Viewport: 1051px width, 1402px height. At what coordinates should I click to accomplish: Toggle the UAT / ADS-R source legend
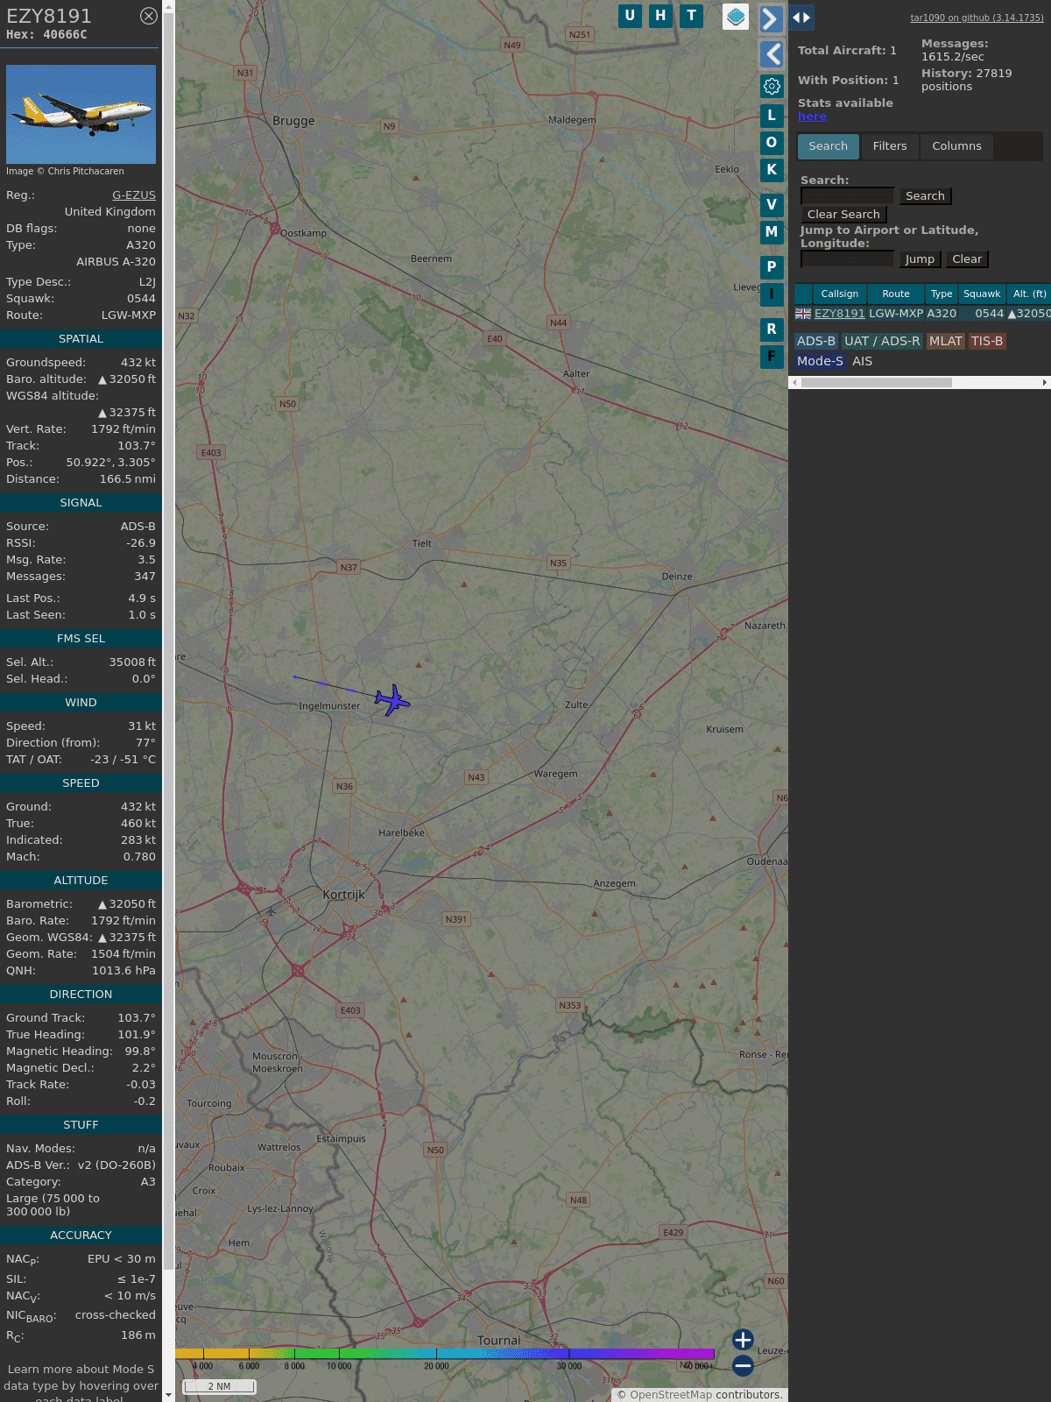pos(882,341)
